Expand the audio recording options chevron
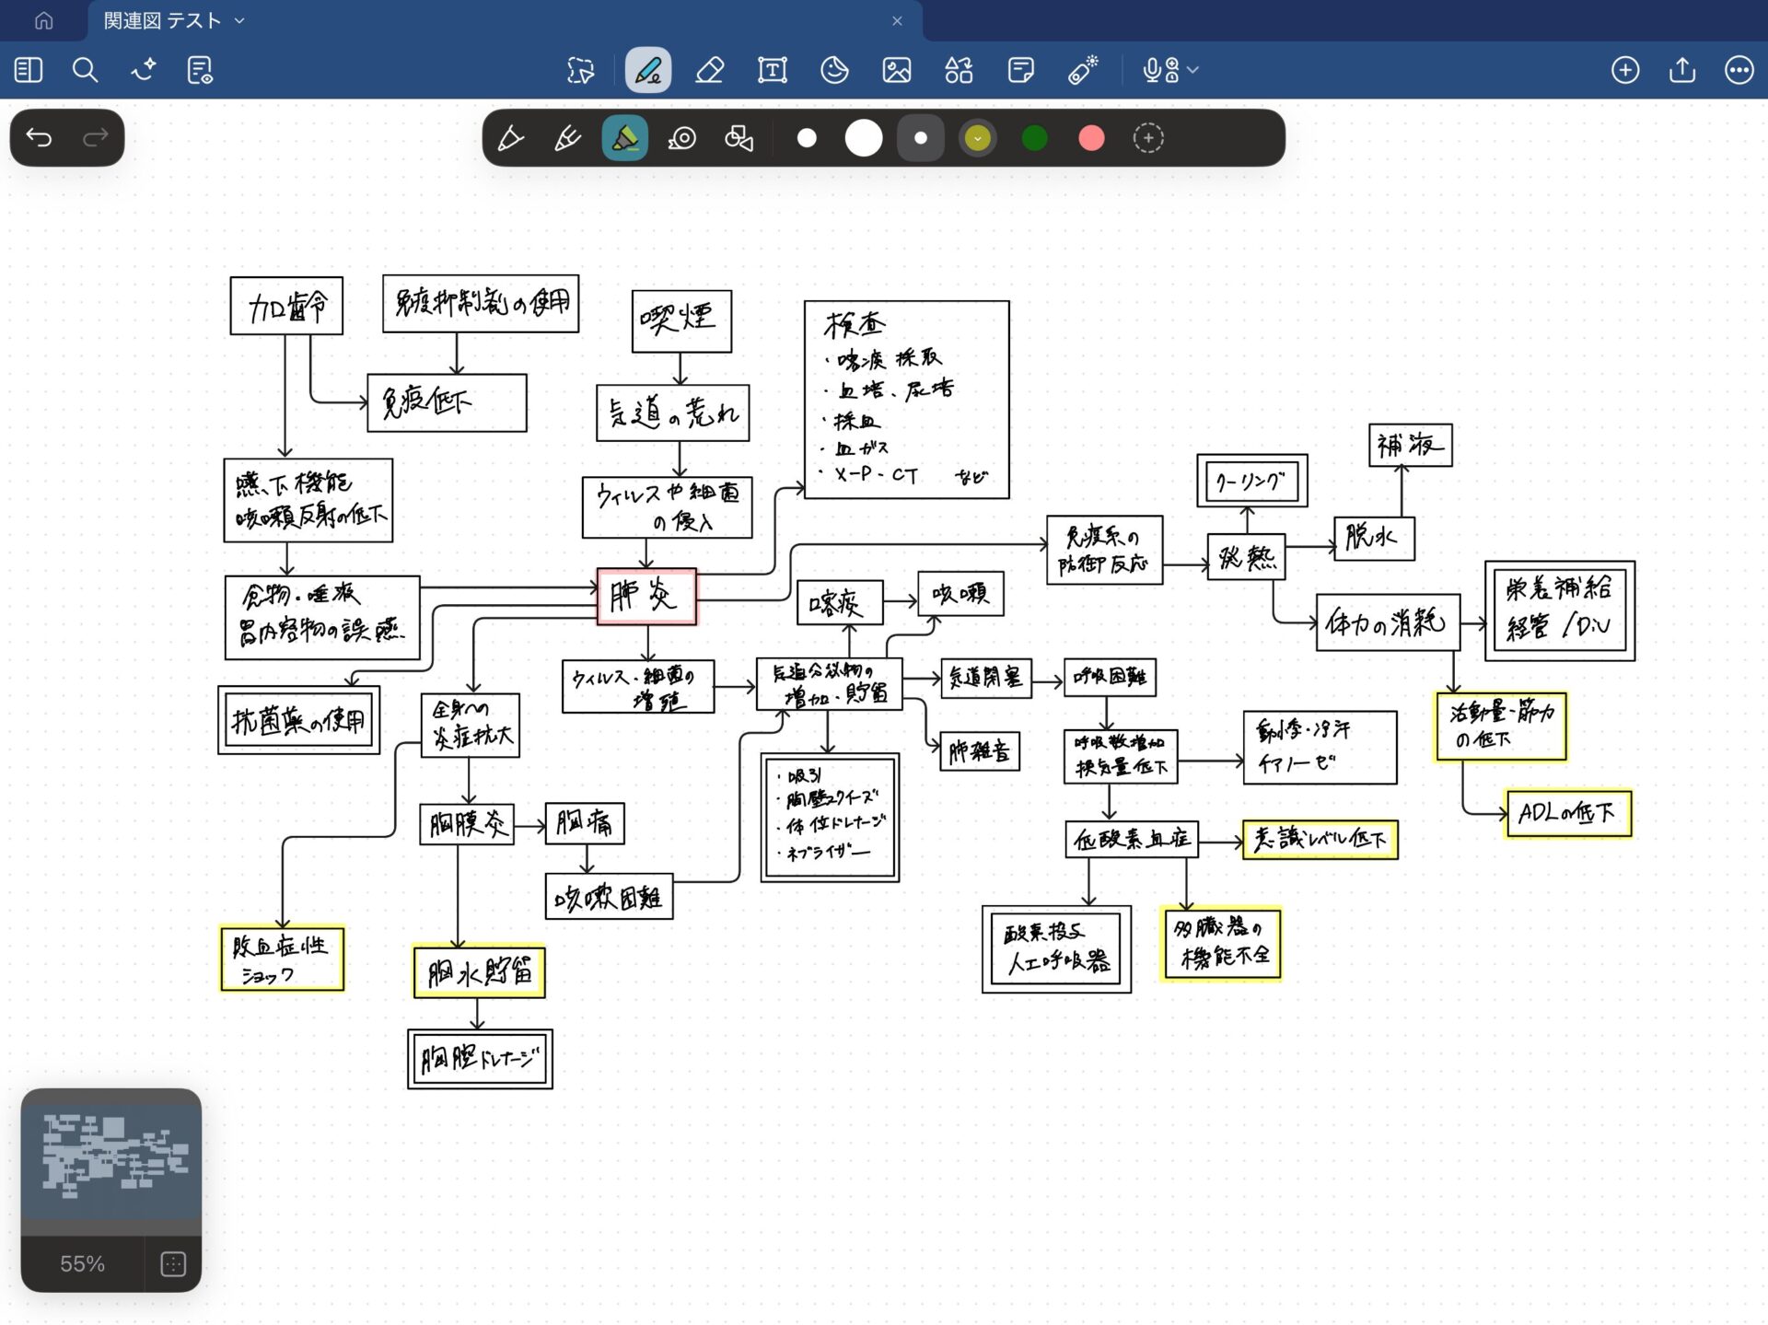Image resolution: width=1768 pixels, height=1325 pixels. [x=1194, y=70]
